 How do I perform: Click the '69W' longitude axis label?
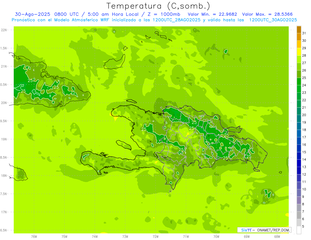pyautogui.click(x=247, y=236)
